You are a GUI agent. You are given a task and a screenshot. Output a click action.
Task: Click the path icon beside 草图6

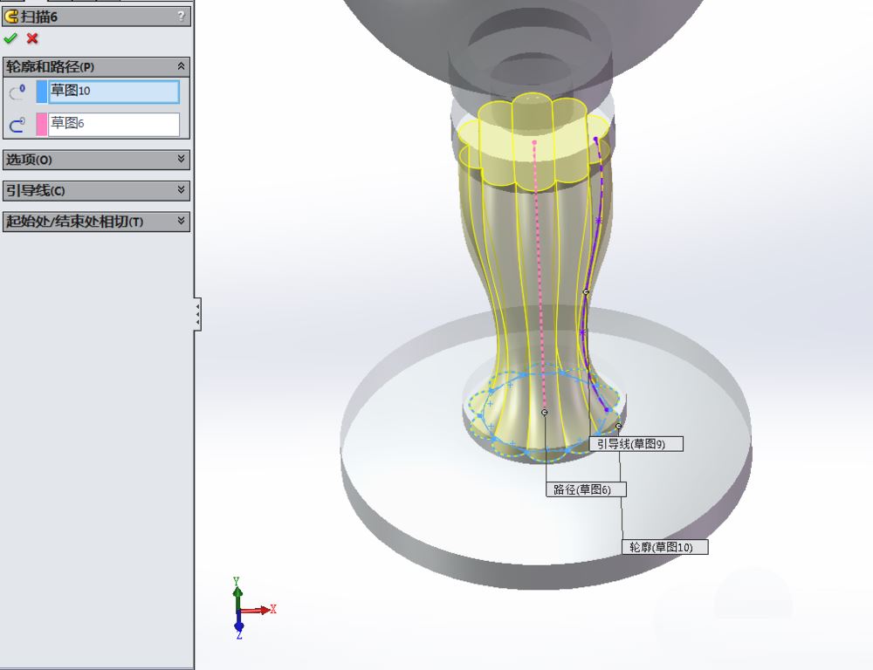(x=17, y=125)
